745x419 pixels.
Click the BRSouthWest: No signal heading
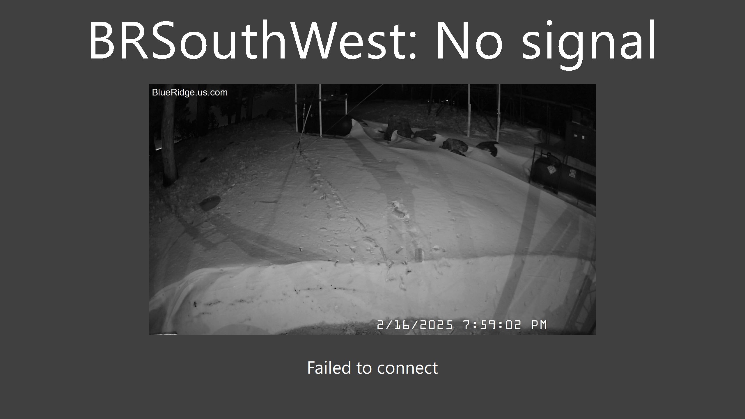372,41
